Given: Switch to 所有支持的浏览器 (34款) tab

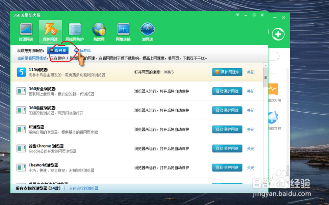Looking at the screenshot, I should pos(38,188).
